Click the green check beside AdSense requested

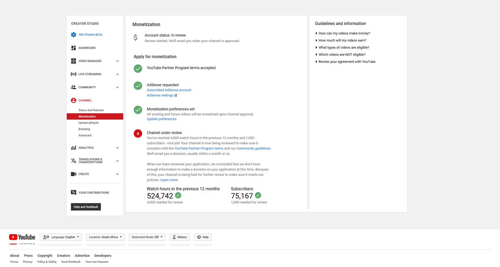137,85
